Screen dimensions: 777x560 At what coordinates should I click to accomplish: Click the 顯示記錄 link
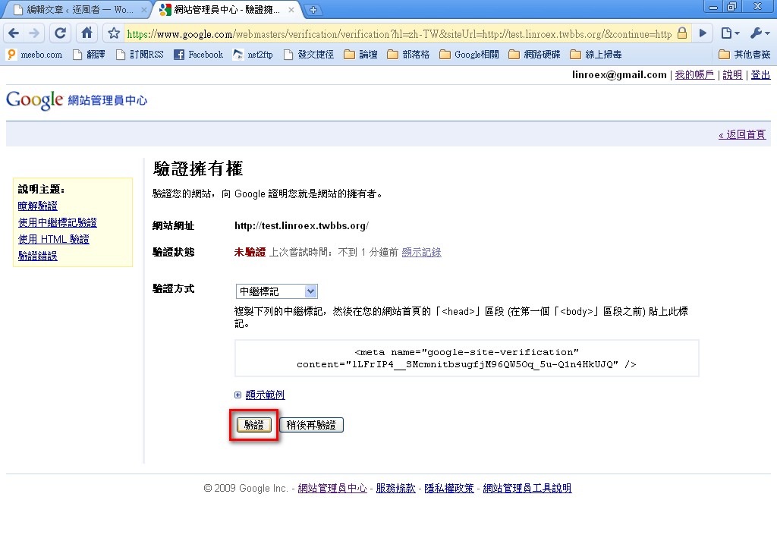pyautogui.click(x=421, y=252)
